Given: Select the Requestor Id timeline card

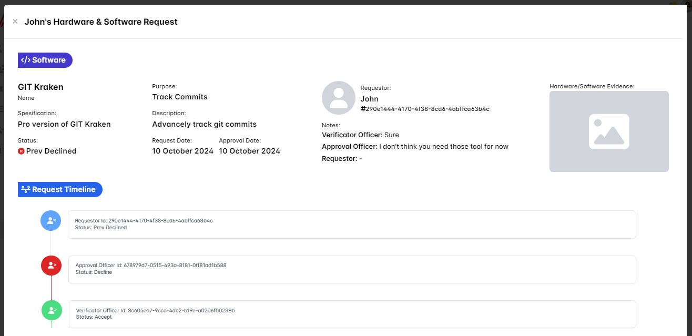Looking at the screenshot, I should pos(351,225).
